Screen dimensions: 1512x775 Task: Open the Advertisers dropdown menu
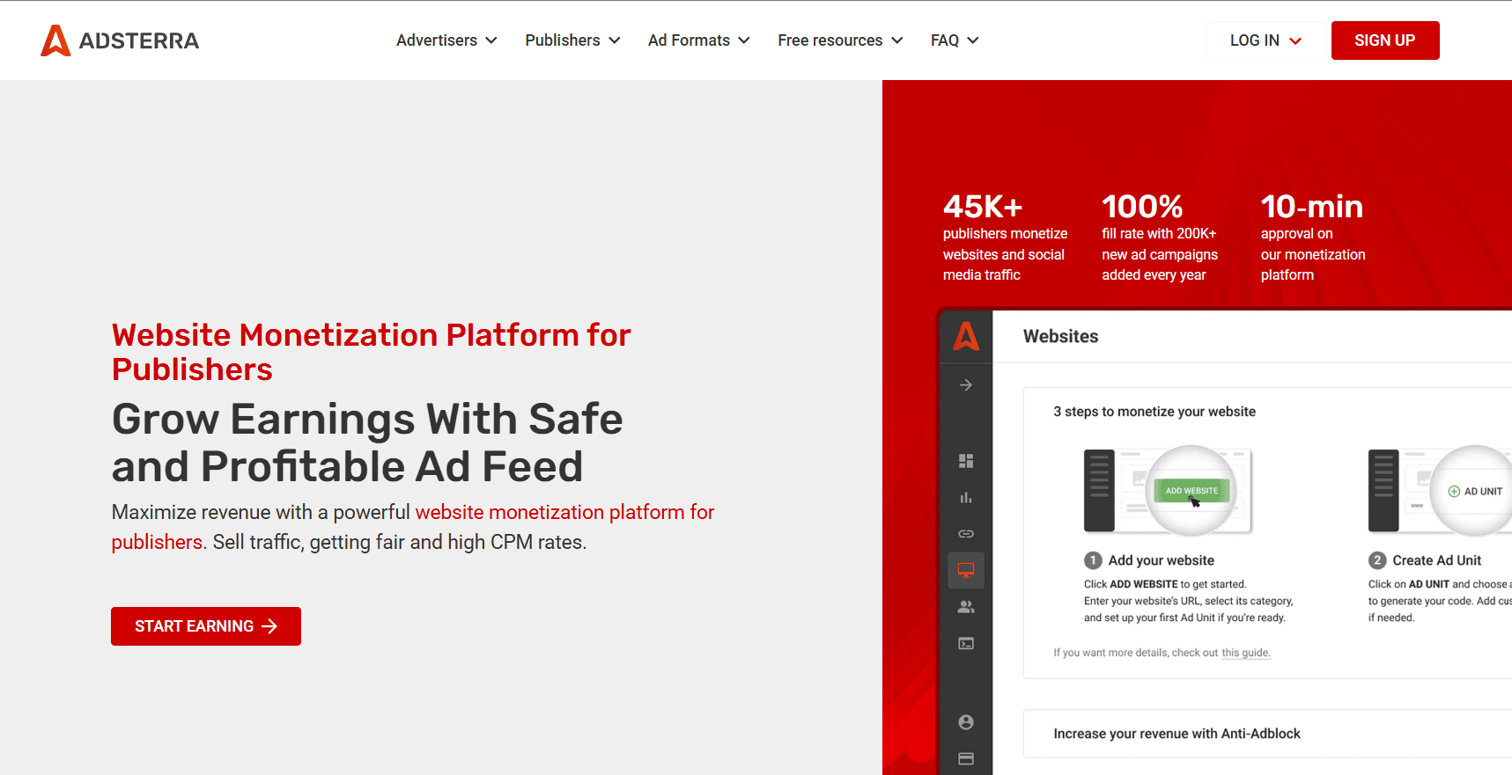coord(446,40)
